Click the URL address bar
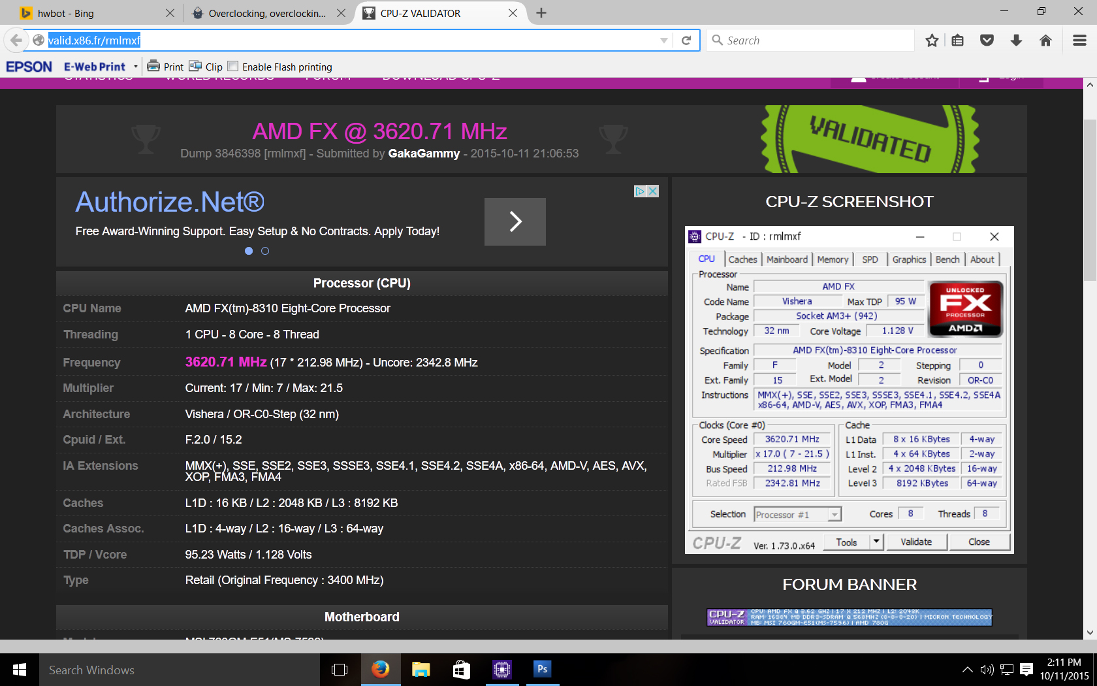The height and width of the screenshot is (686, 1097). 353,41
